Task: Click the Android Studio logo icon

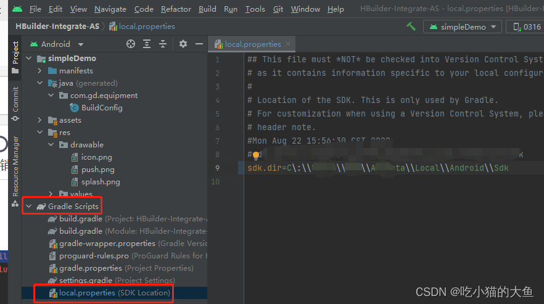Action: (17, 9)
